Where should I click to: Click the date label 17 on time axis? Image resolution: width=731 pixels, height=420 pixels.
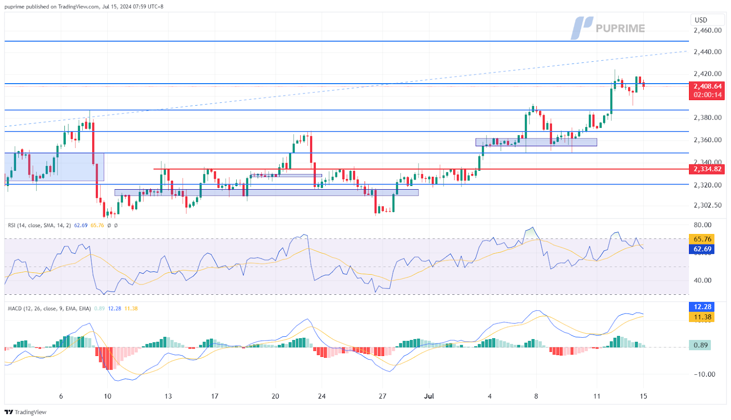click(215, 396)
